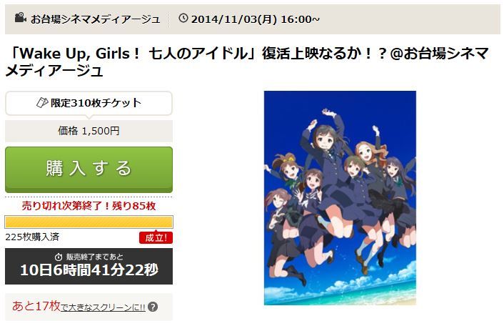Open the question mark help icon
The height and width of the screenshot is (326, 504).
tap(153, 307)
